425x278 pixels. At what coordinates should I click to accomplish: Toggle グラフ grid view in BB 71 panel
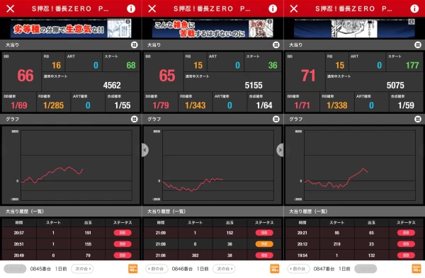point(418,119)
